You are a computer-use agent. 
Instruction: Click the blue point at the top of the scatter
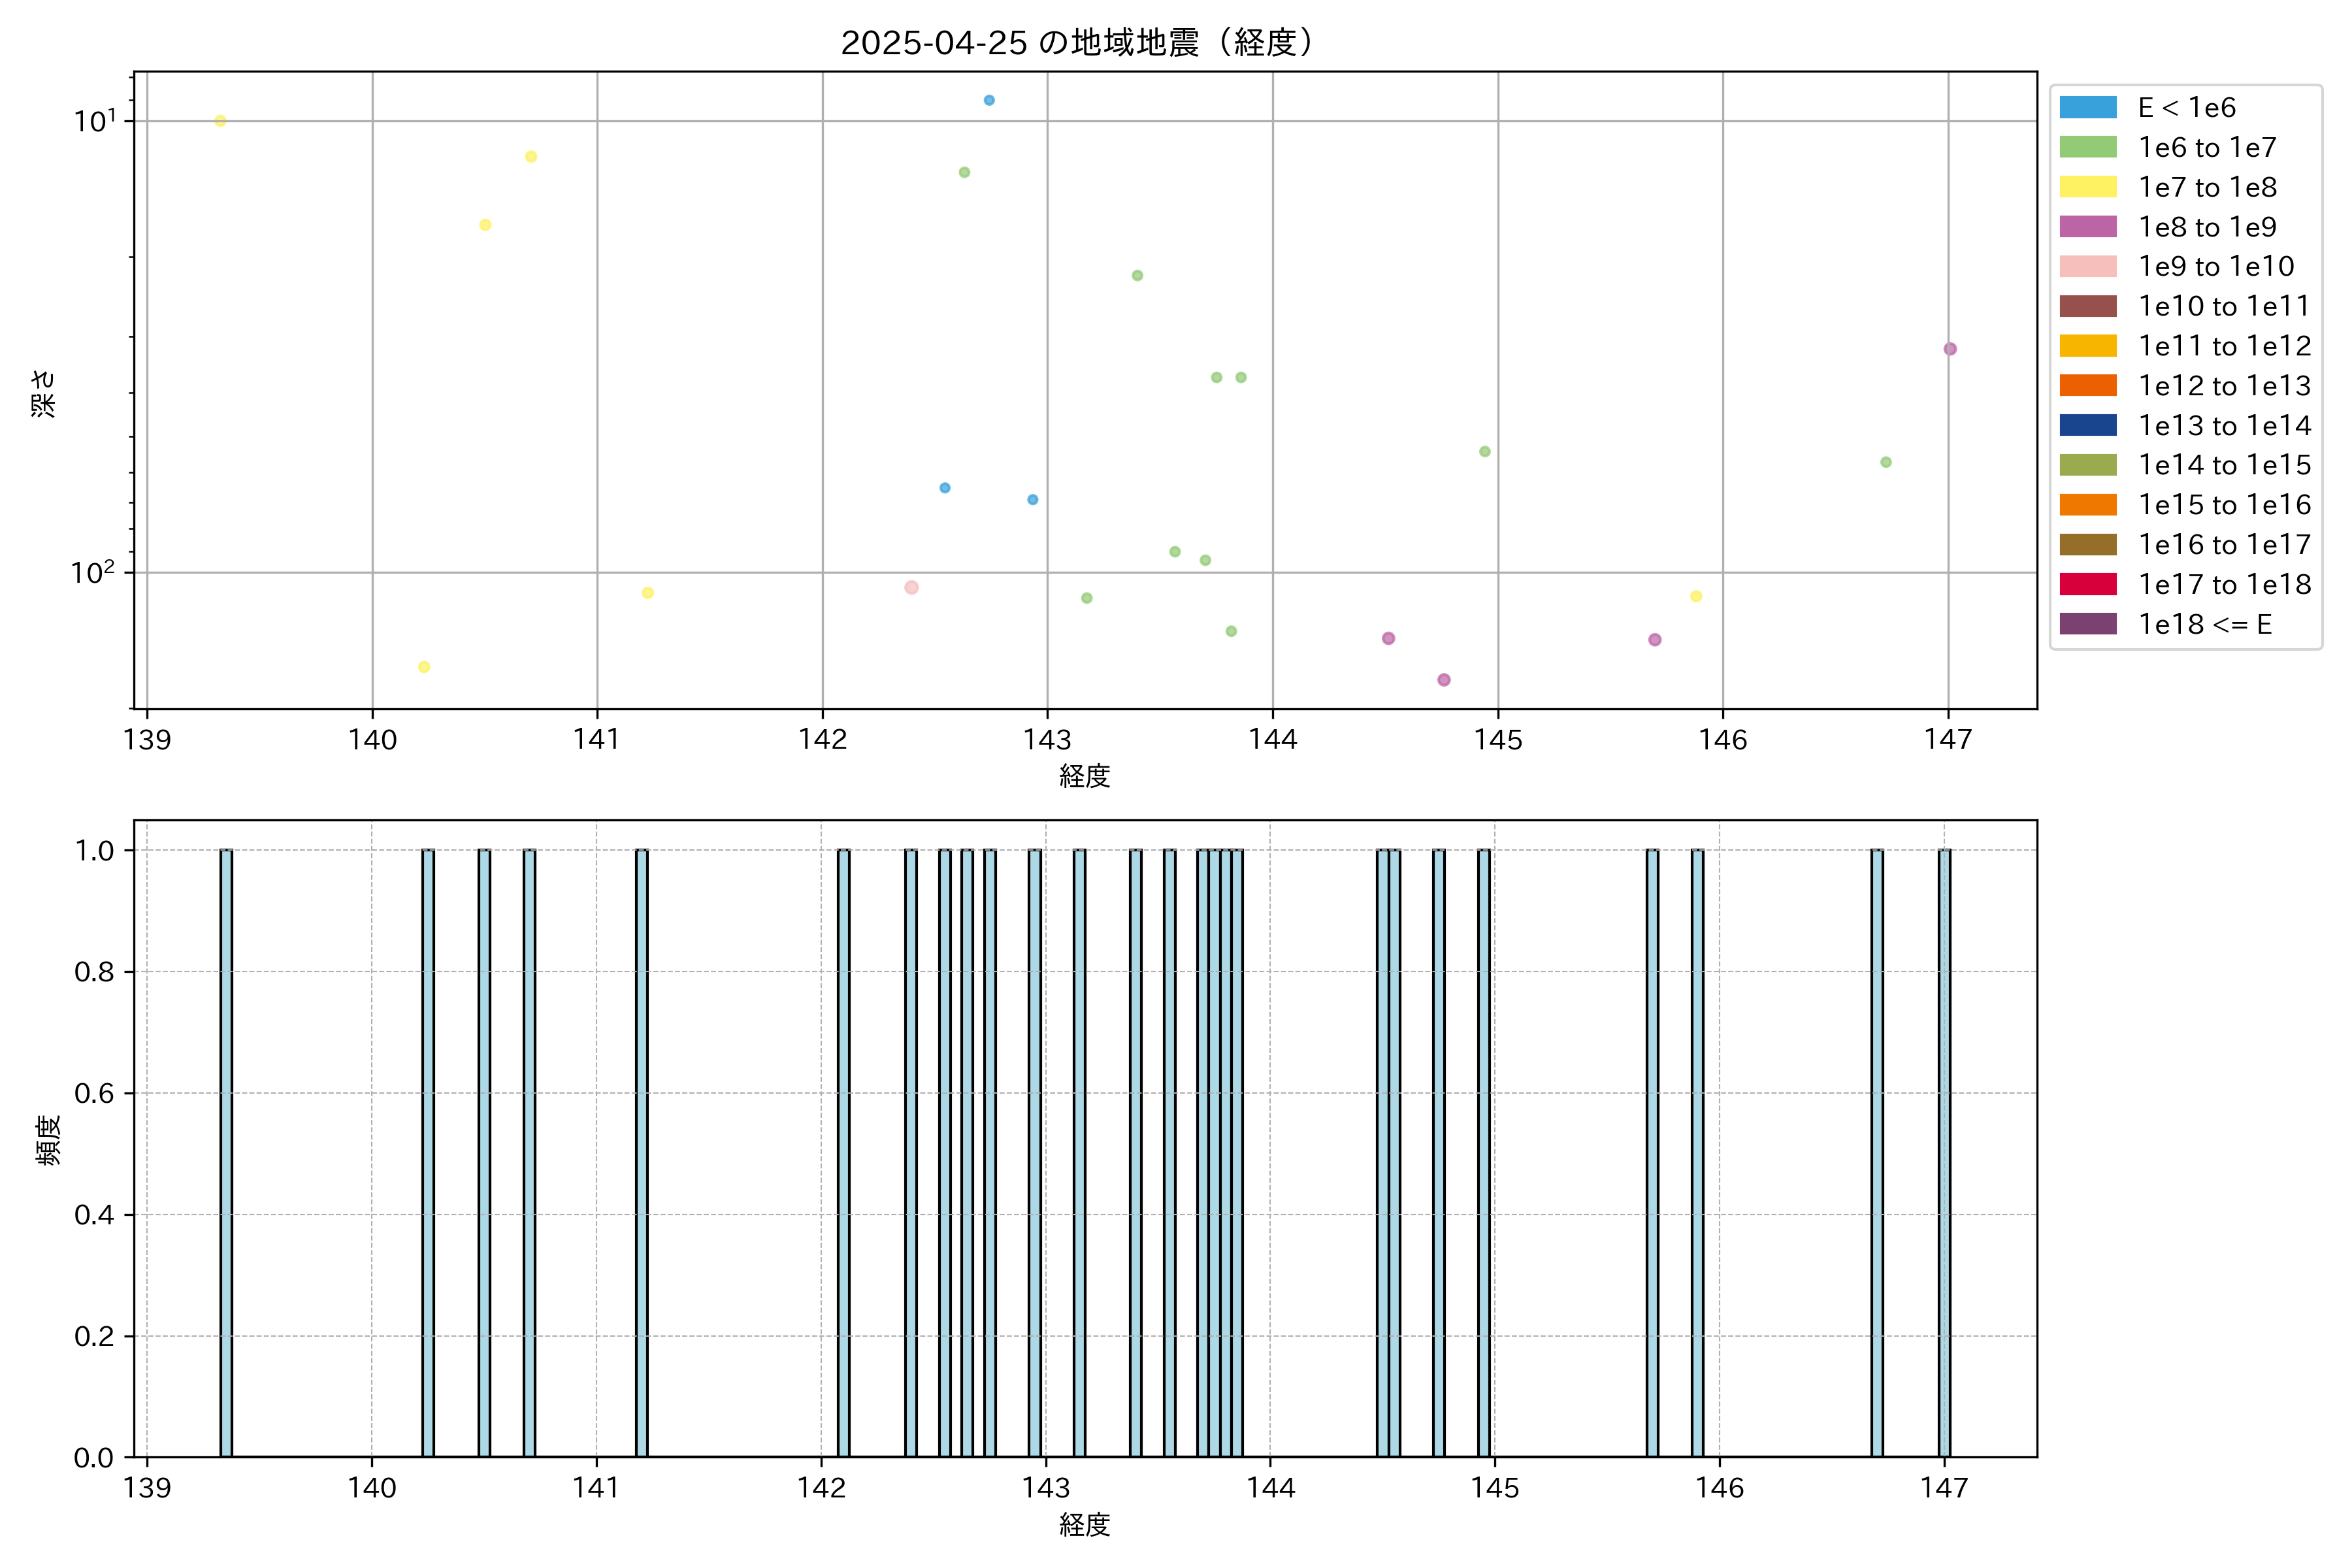(x=989, y=100)
